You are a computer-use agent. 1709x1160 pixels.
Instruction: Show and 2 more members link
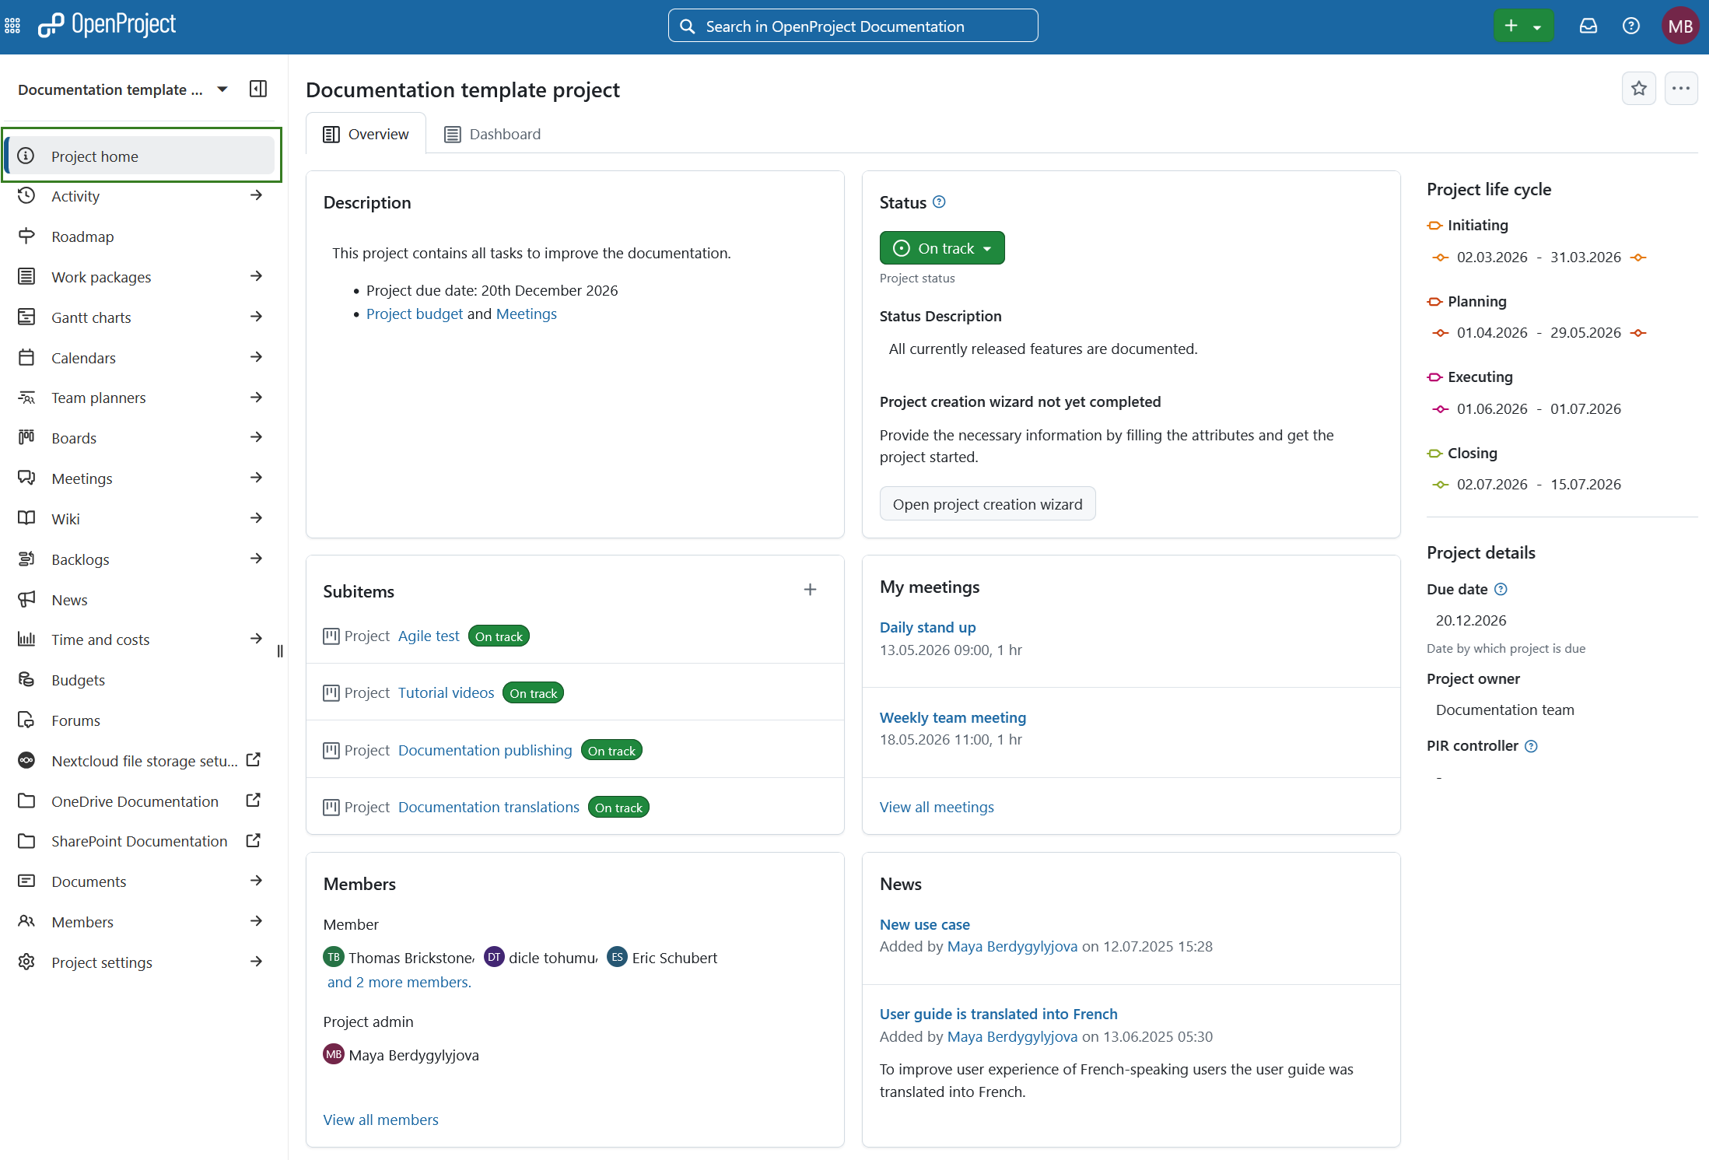coord(399,982)
